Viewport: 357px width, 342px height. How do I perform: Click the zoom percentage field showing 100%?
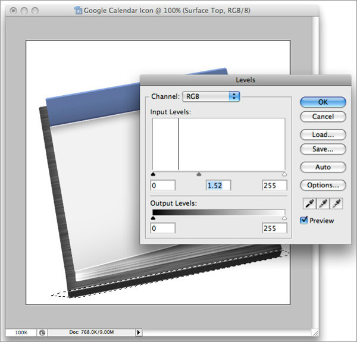[x=21, y=332]
